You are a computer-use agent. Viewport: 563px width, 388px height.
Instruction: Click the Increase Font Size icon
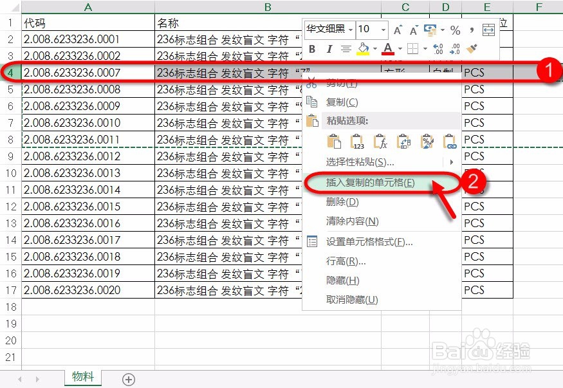pyautogui.click(x=397, y=30)
